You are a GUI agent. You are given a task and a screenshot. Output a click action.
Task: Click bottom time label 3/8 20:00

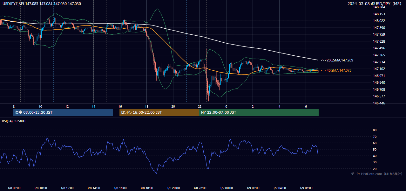pos(173,188)
